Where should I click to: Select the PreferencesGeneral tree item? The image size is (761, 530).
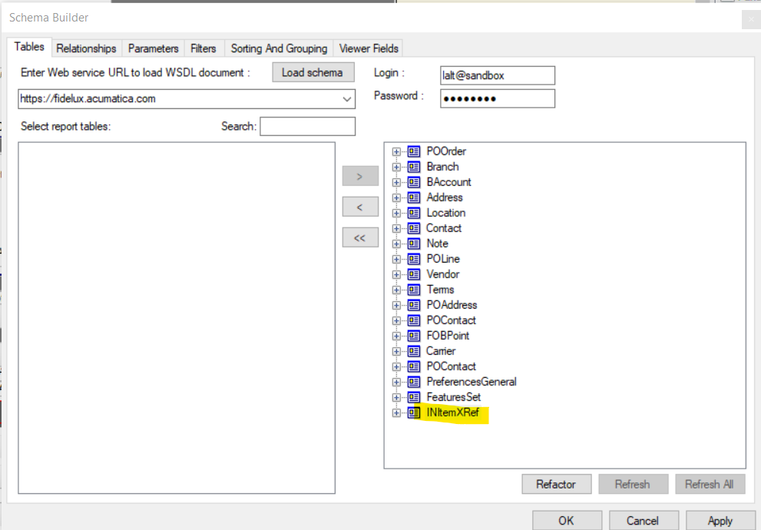(471, 382)
